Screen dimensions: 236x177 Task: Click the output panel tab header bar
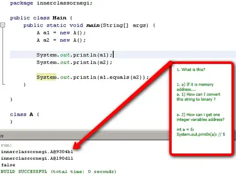[x=84, y=136]
